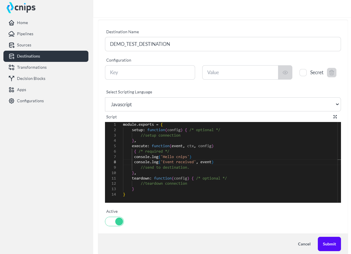Click the '{ /* required */' line
The image size is (351, 254).
coord(152,151)
